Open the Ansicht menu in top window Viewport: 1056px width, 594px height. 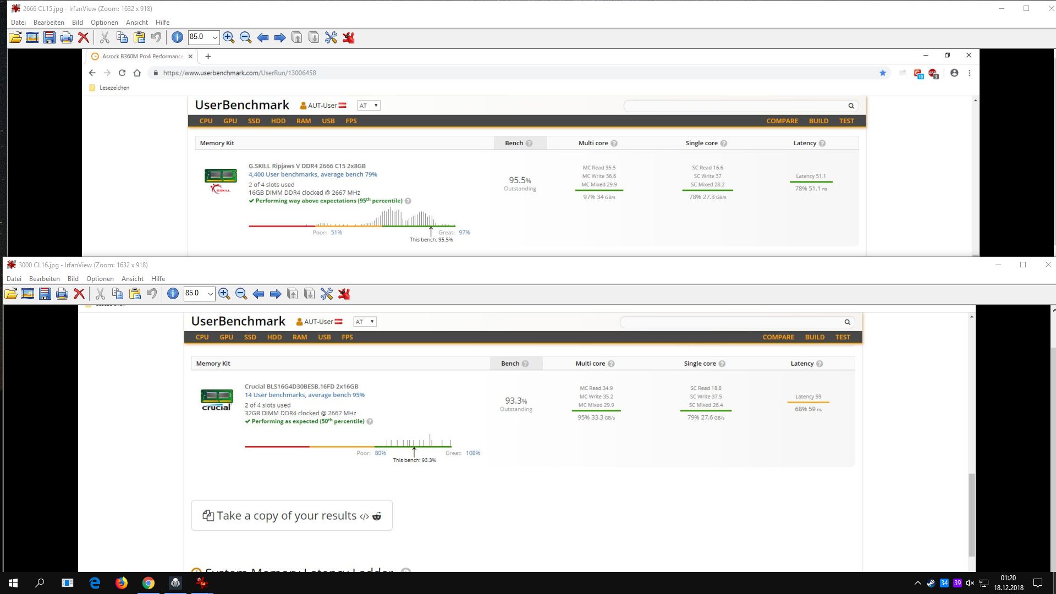[x=137, y=23]
